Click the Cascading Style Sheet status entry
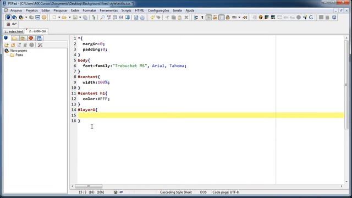 click(176, 192)
